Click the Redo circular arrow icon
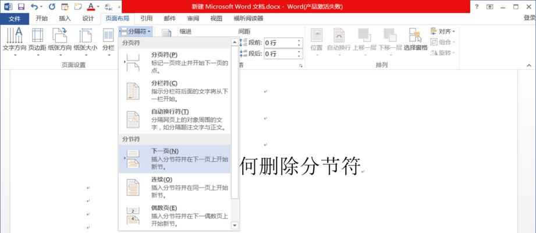This screenshot has width=536, height=233. (x=52, y=6)
